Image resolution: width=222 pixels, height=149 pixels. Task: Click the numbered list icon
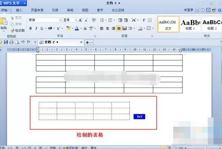coord(110,20)
